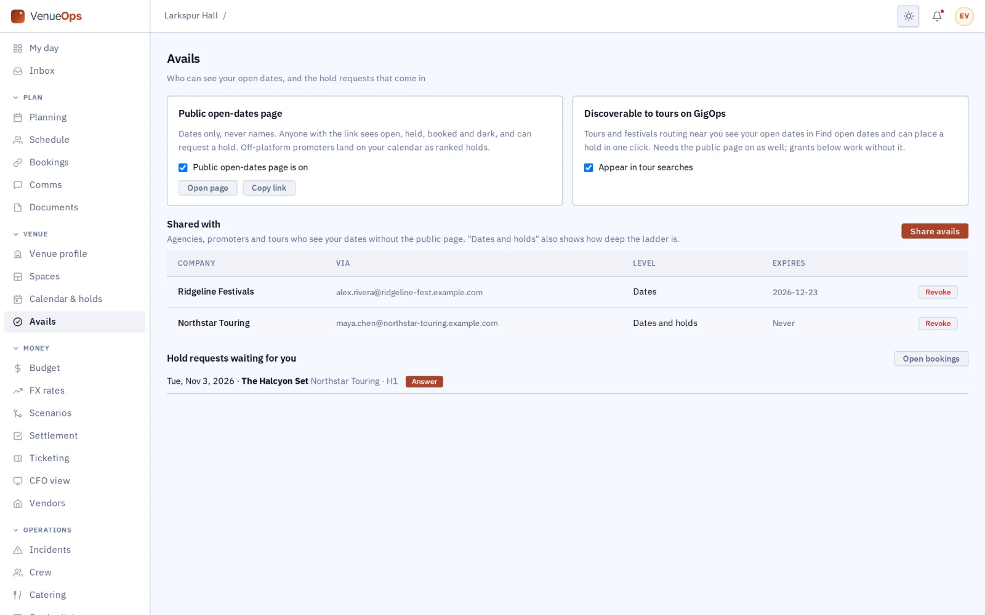Click the Spaces layout icon
The image size is (985, 615).
click(x=18, y=277)
